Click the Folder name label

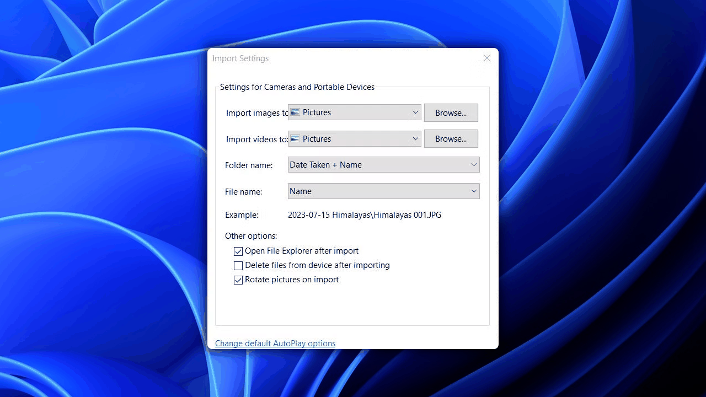point(249,165)
